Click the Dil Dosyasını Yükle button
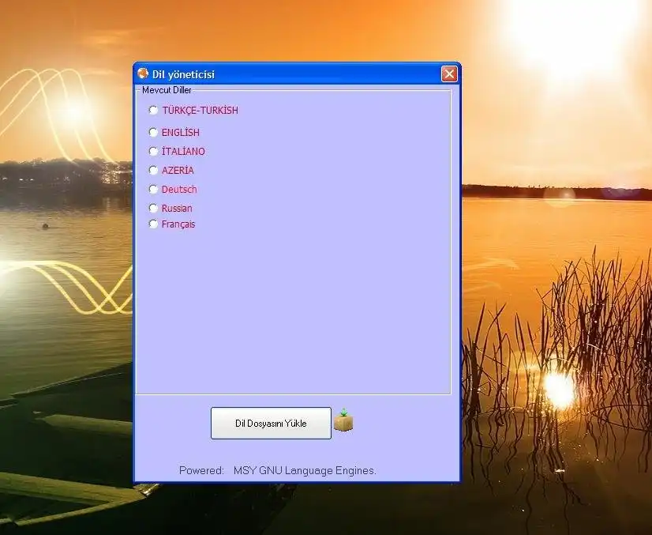 [x=271, y=423]
